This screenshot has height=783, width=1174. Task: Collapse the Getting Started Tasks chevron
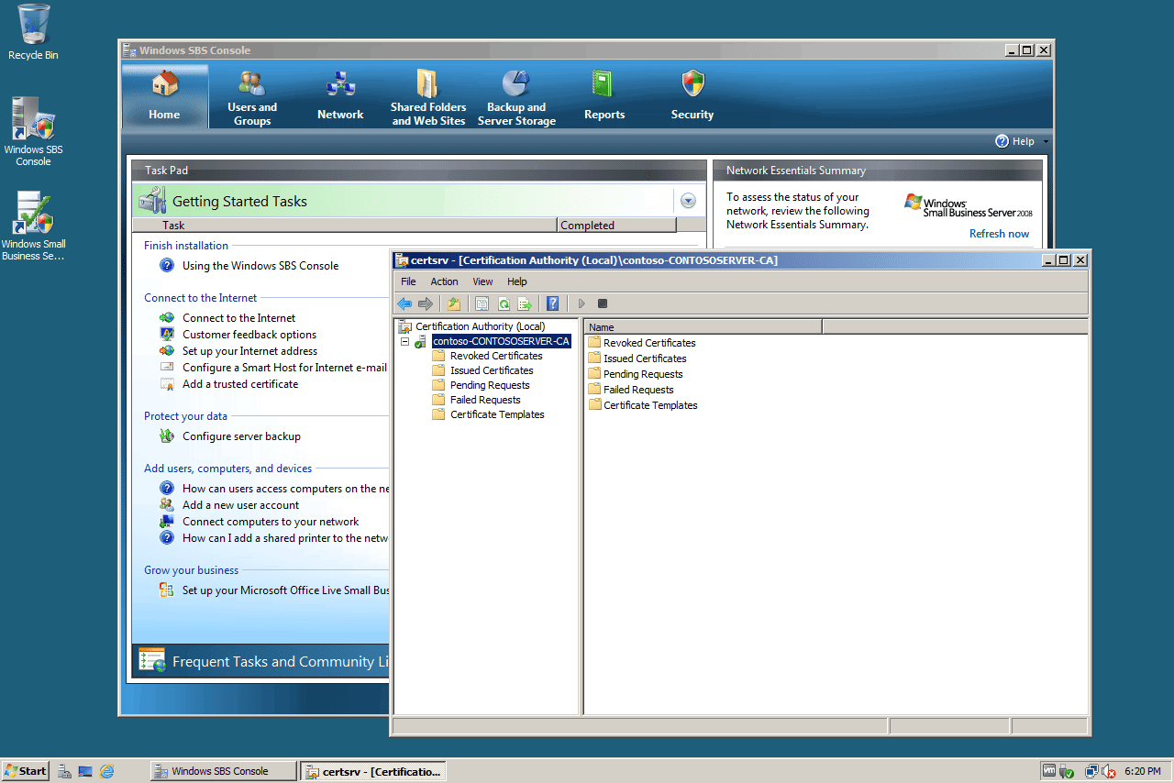pyautogui.click(x=688, y=202)
